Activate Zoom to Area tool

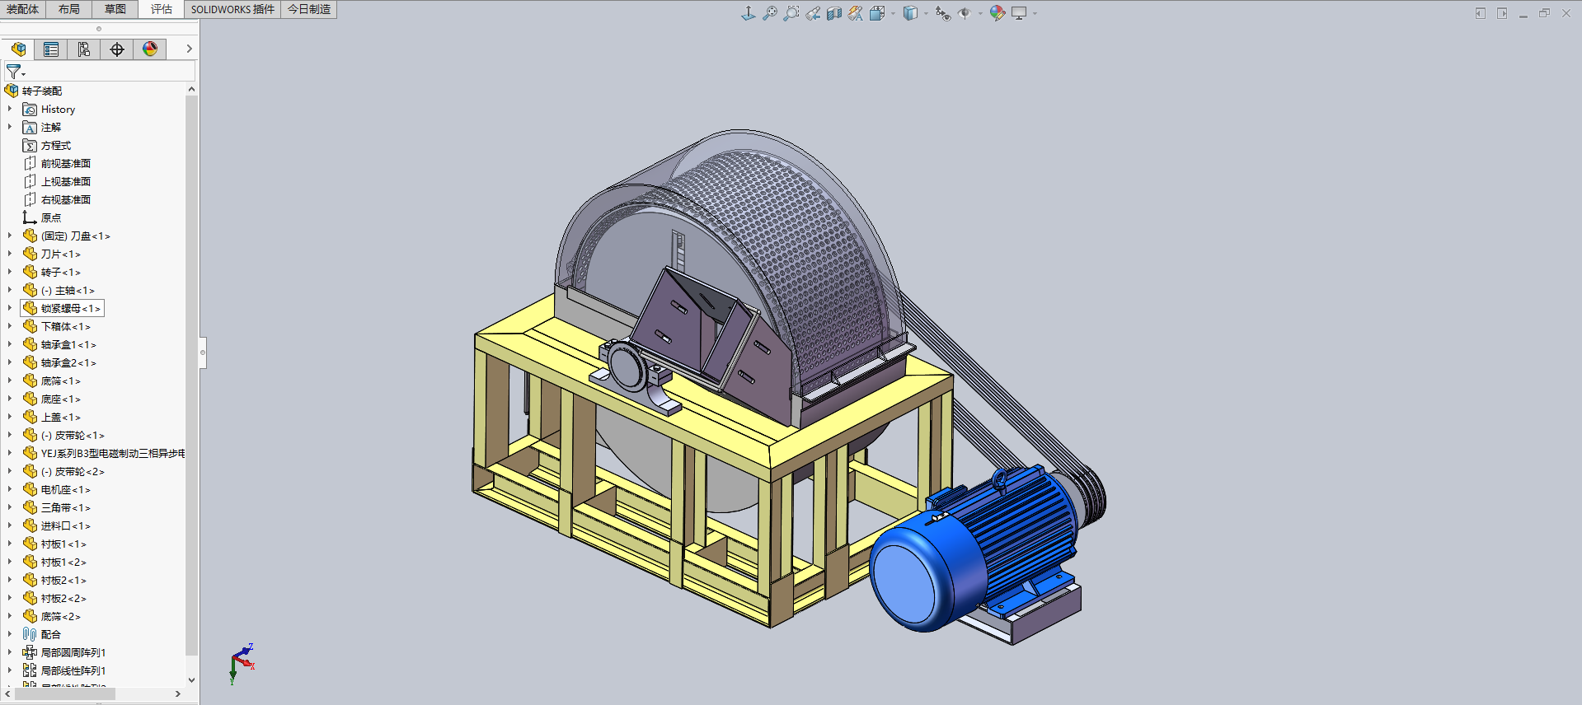click(x=791, y=13)
